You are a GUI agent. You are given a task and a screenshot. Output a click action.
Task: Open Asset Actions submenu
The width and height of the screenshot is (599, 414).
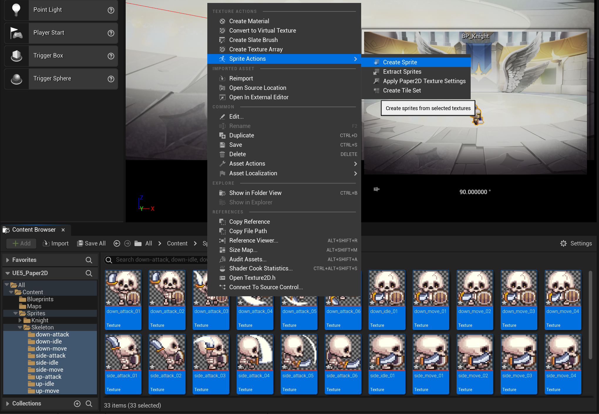(x=284, y=164)
